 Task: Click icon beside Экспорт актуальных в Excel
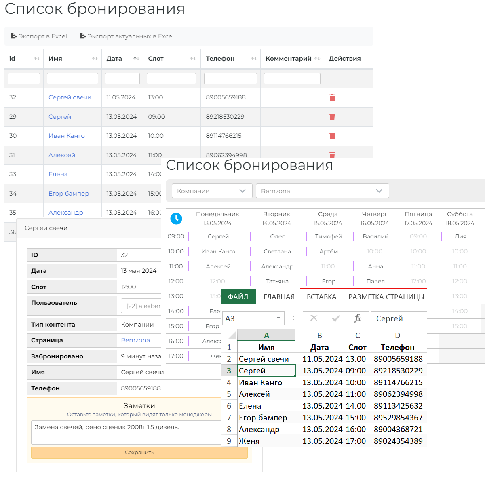point(83,36)
